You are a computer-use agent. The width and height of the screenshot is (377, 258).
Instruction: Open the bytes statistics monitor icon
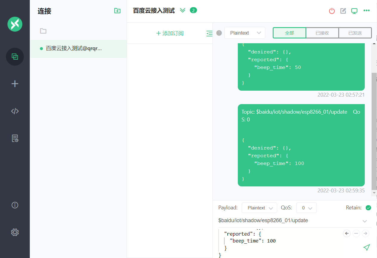[354, 10]
